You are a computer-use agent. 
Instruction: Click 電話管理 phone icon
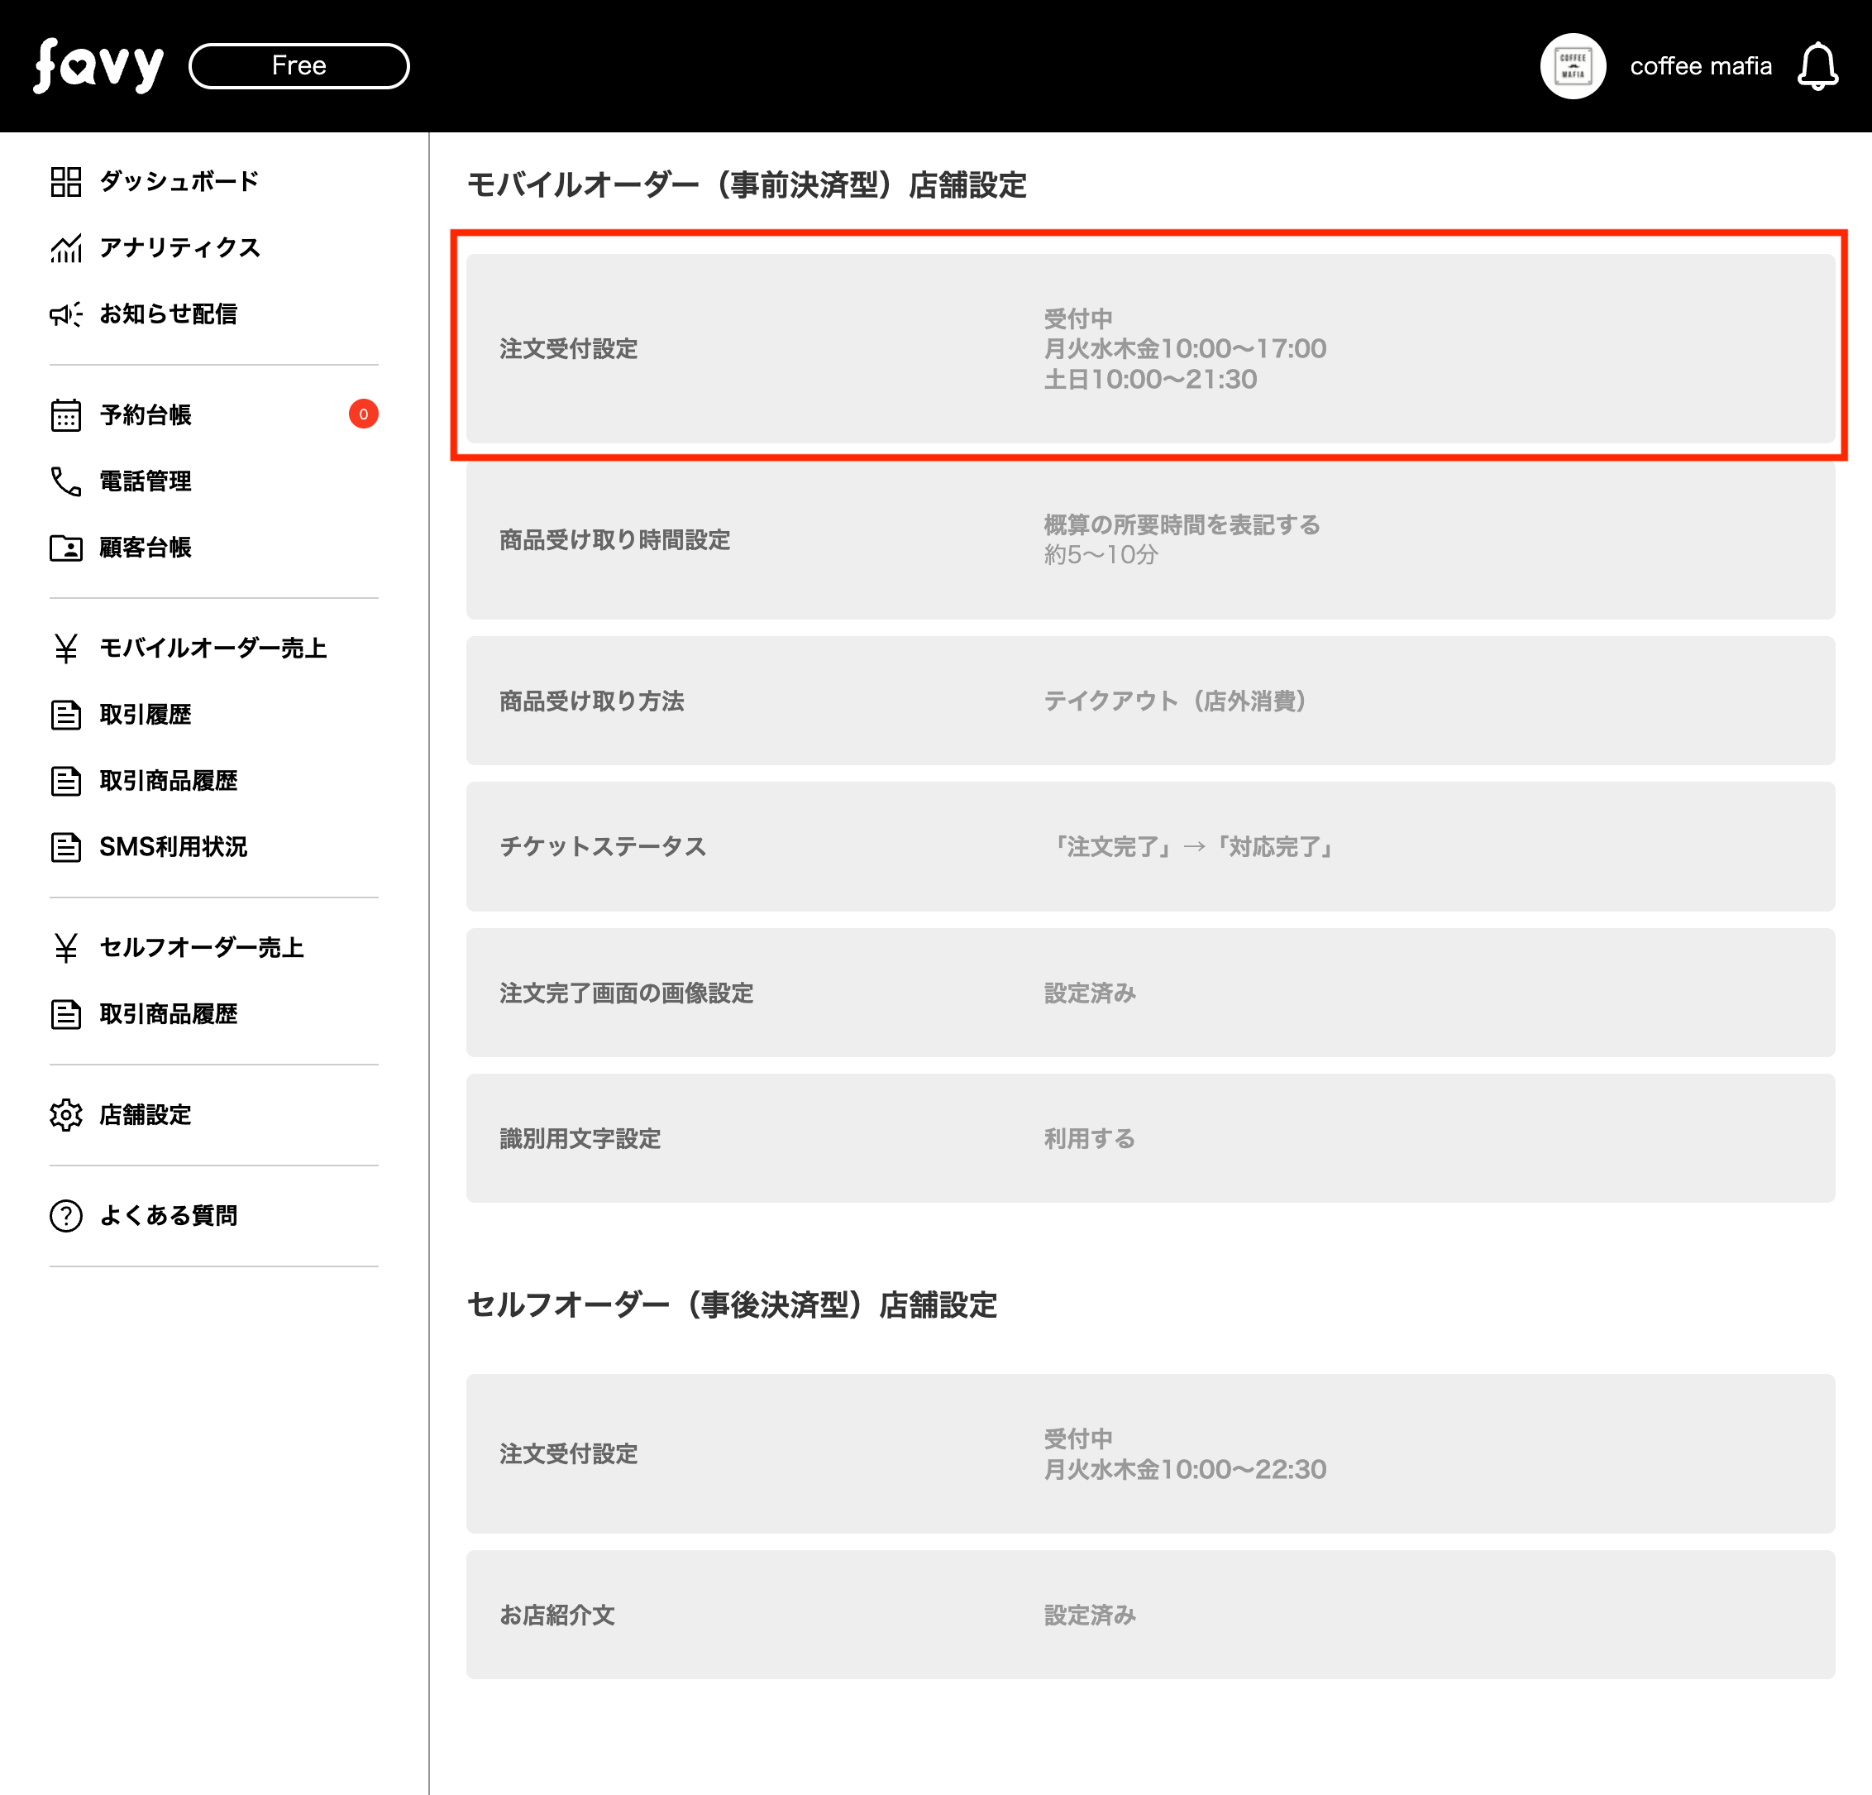pyautogui.click(x=66, y=481)
